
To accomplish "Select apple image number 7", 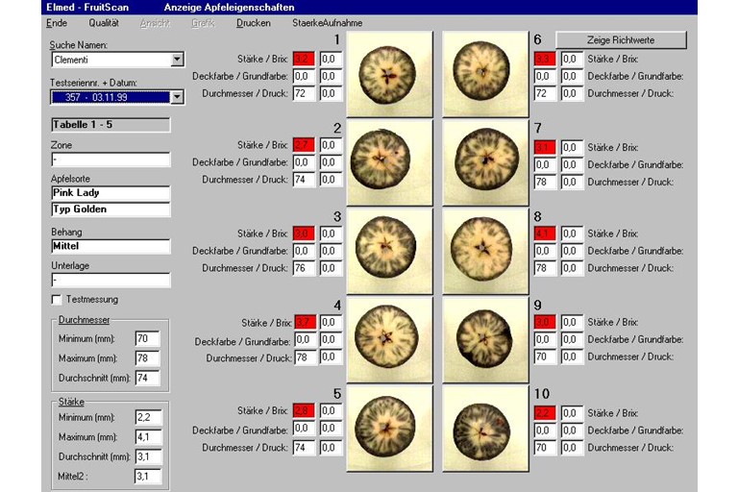I will pyautogui.click(x=485, y=162).
